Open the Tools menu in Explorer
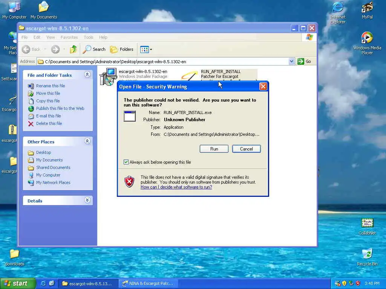Screen dimensions: 386x289 [x=88, y=37]
